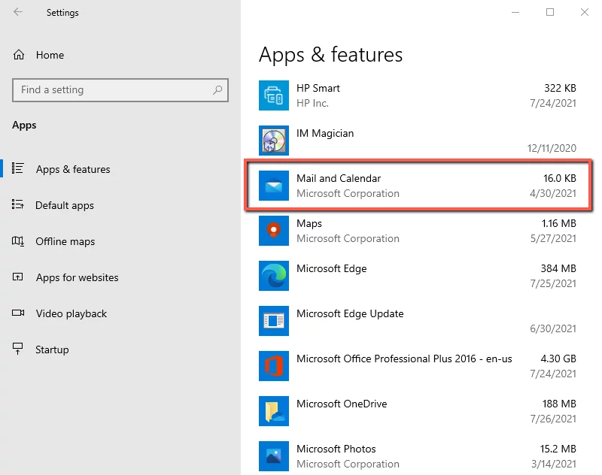602x475 pixels.
Task: Click the Offline maps sidebar icon
Action: (x=17, y=241)
